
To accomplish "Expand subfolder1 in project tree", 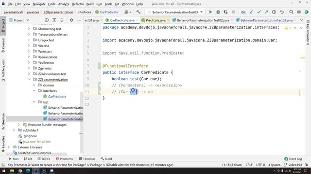I will [x=14, y=130].
